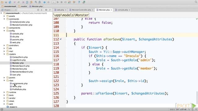Click the Find magnifier icon

[36, 2]
